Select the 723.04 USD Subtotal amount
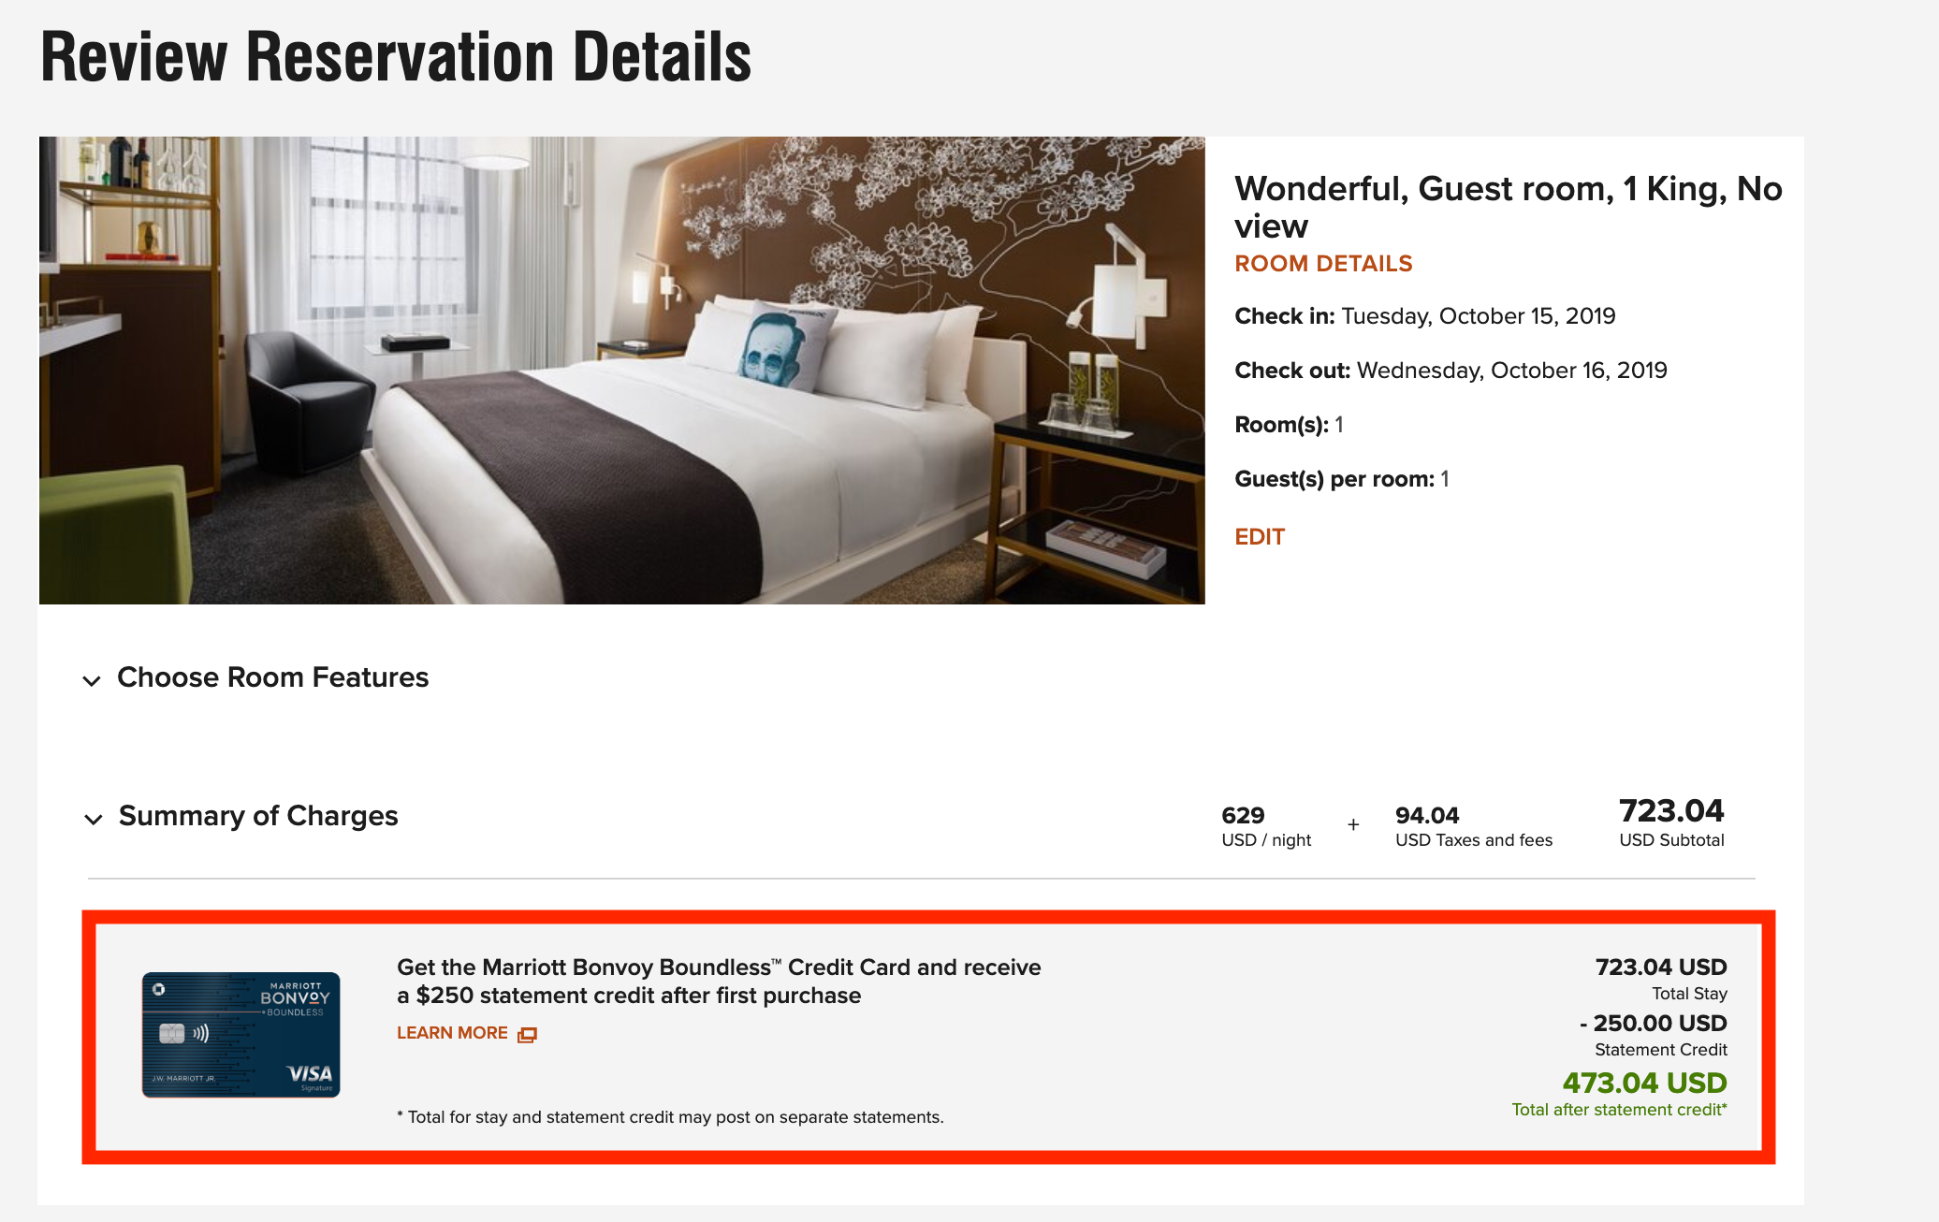This screenshot has height=1222, width=1939. (1671, 811)
